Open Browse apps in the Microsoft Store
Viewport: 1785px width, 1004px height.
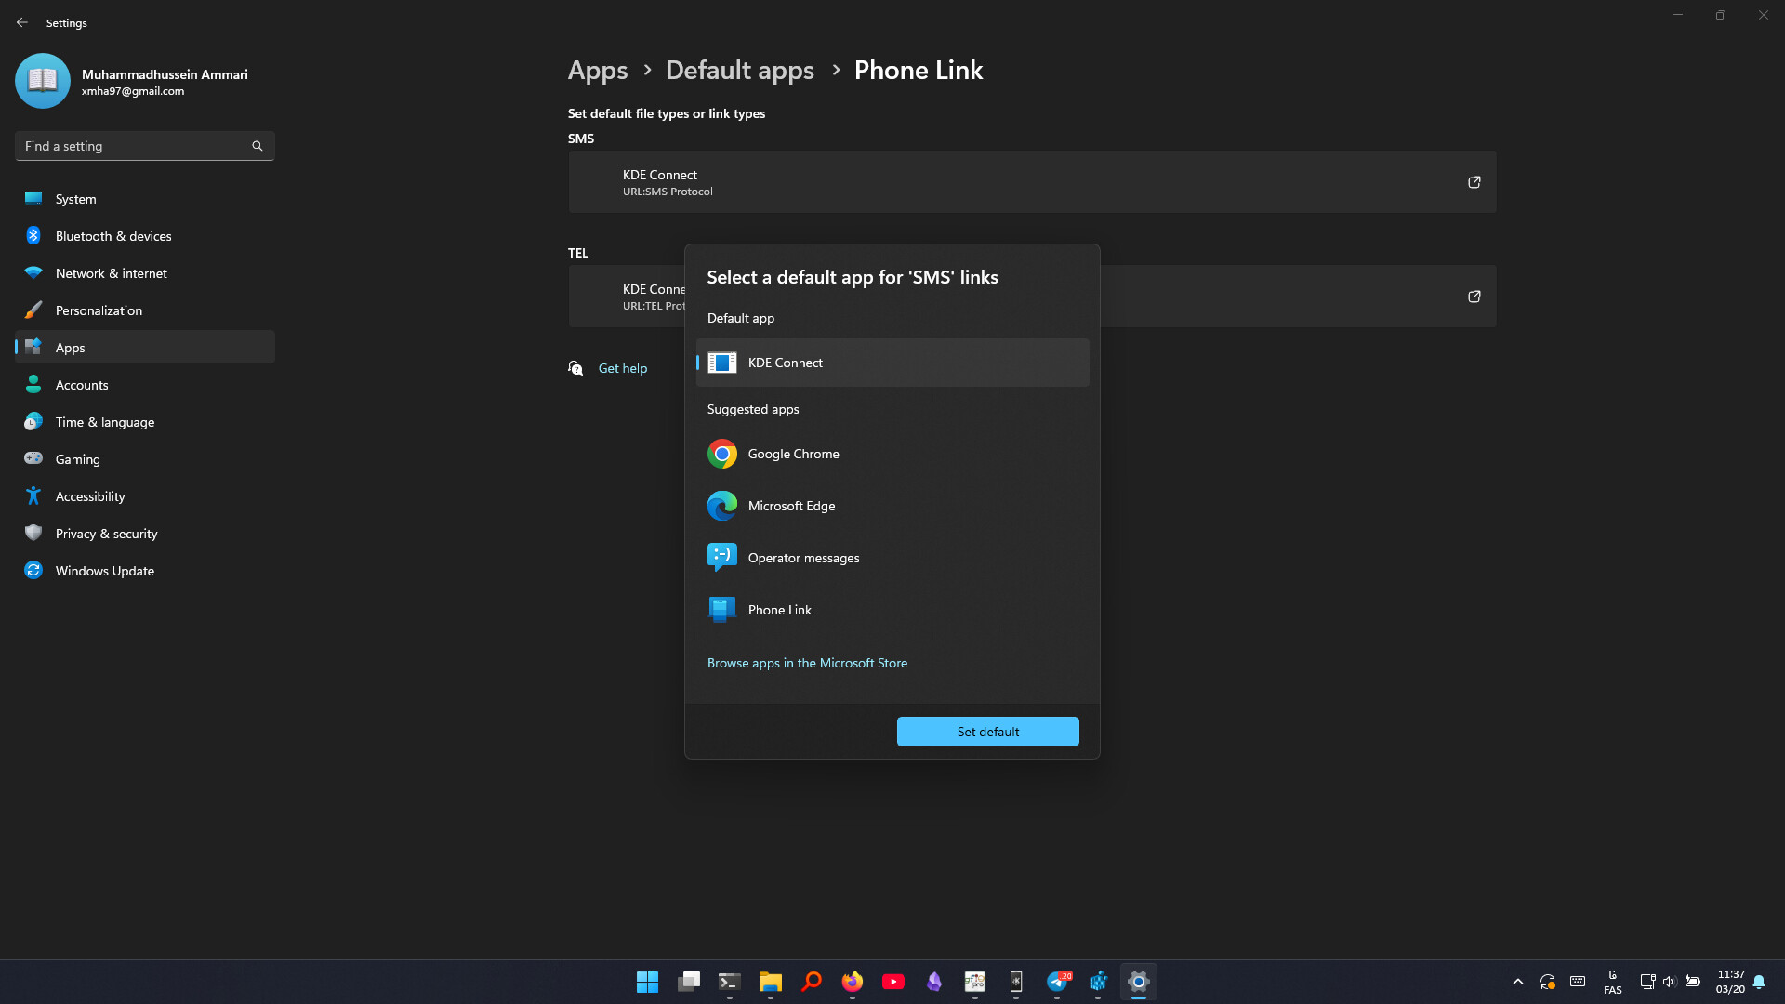(807, 663)
